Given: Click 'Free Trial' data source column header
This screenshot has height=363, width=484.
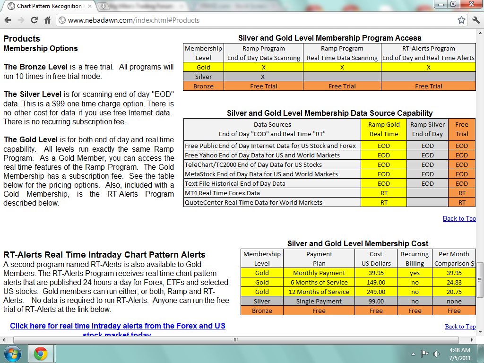Looking at the screenshot, I should click(462, 130).
